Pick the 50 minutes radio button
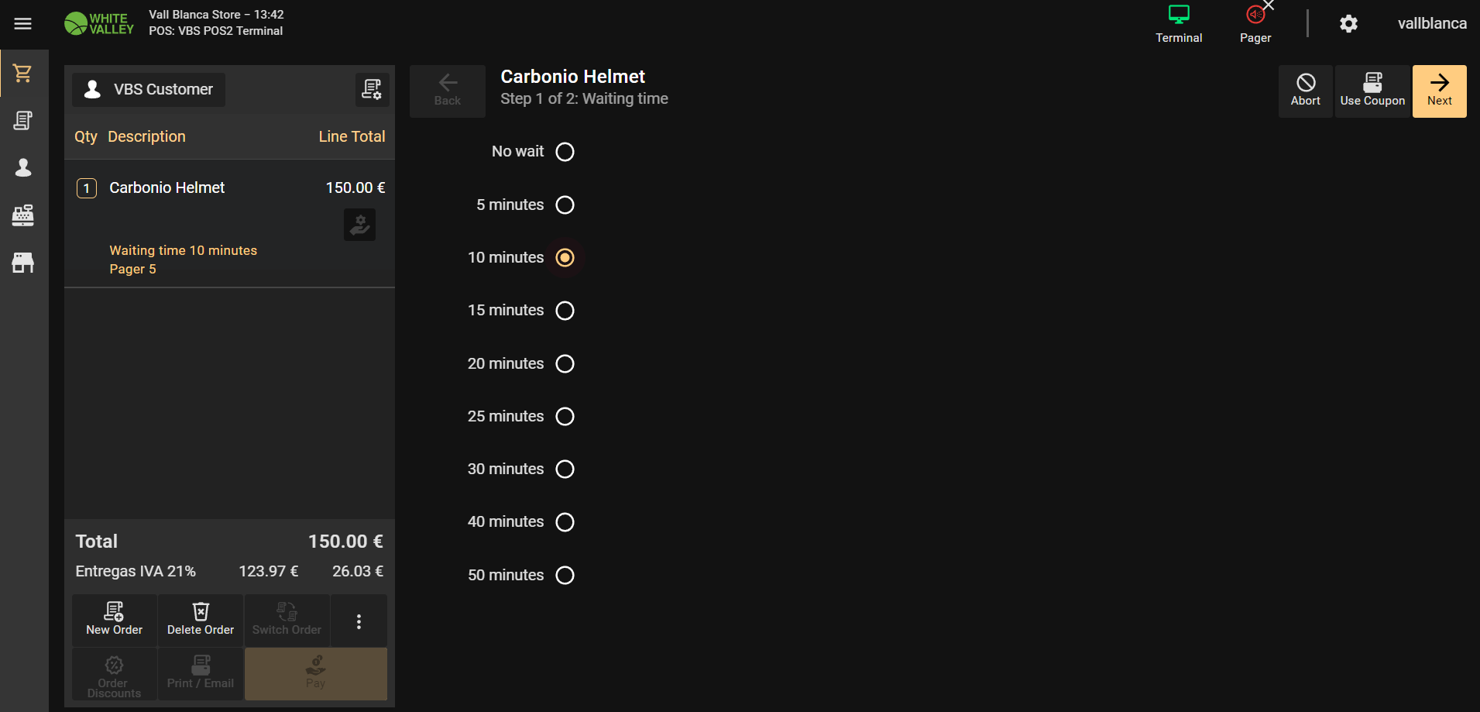The height and width of the screenshot is (712, 1480). coord(565,576)
